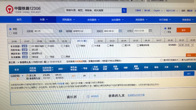Viewport: 196px width, 110px height.
Task: Open the return date calendar icon
Action: 150,31
